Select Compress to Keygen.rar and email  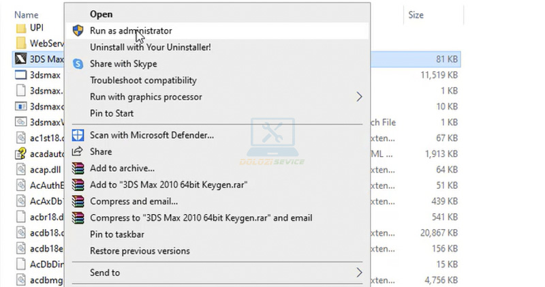tap(217, 217)
